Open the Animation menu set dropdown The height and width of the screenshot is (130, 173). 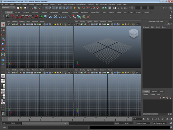(8, 8)
